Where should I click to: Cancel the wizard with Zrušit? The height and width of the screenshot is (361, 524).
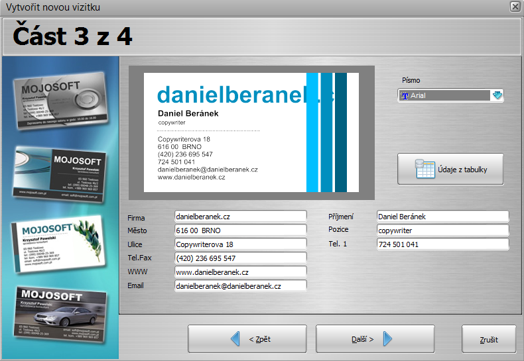pos(489,339)
